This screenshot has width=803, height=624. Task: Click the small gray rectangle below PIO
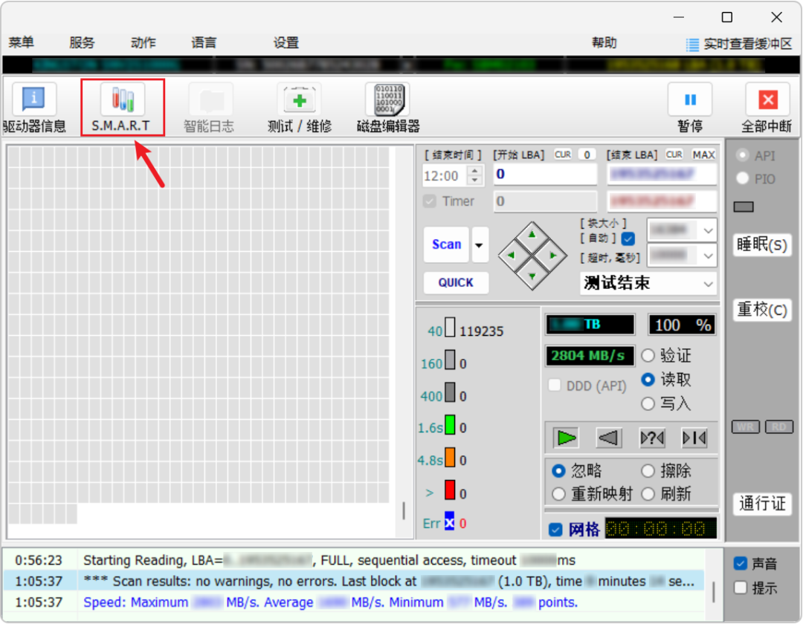tap(744, 207)
